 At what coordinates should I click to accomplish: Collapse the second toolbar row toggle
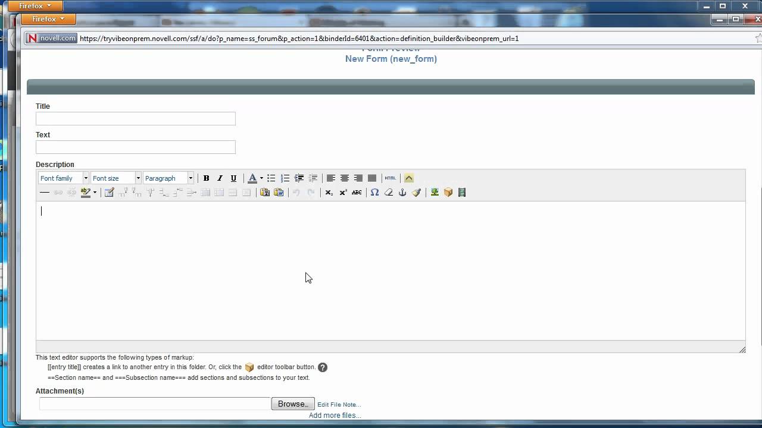[408, 178]
